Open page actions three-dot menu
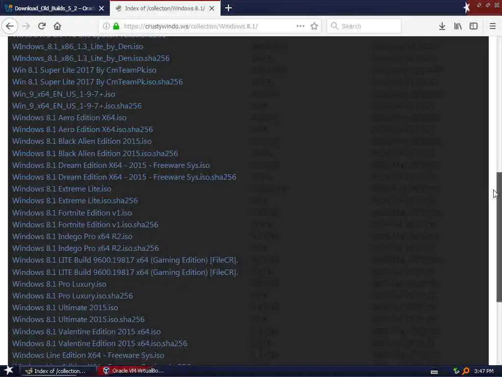 tap(301, 26)
